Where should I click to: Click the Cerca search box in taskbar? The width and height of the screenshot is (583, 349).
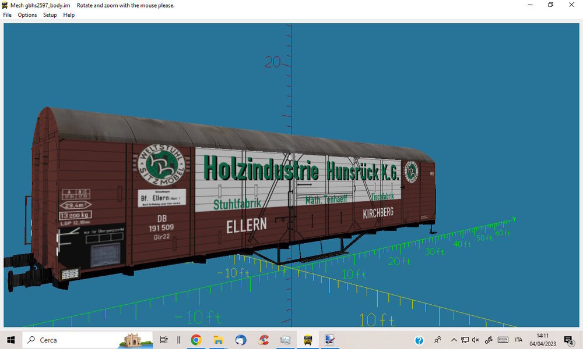87,340
